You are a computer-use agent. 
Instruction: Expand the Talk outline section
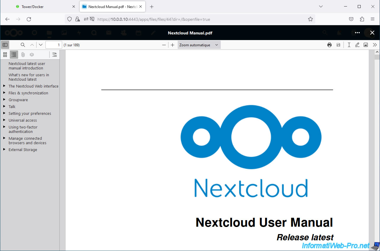4,107
